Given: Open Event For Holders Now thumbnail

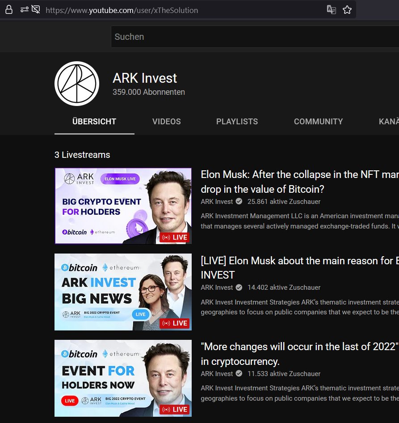Looking at the screenshot, I should [123, 378].
